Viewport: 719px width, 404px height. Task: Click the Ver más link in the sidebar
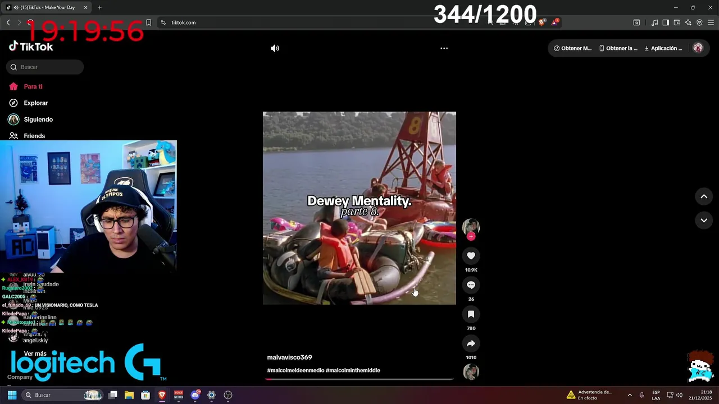pyautogui.click(x=35, y=354)
